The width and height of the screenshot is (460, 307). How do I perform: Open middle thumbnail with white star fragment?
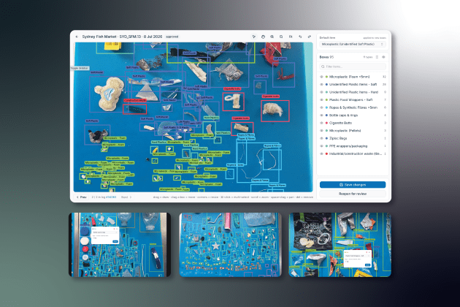click(x=230, y=245)
